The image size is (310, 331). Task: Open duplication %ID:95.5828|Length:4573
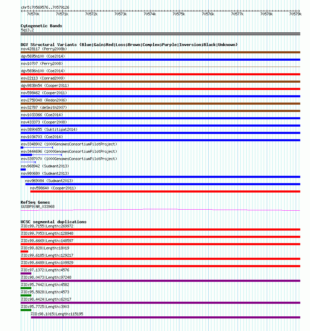click(45, 292)
